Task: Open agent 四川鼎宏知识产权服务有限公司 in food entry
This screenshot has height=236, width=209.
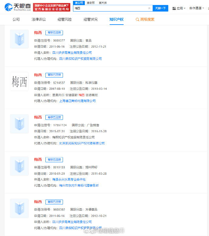Action: tap(80, 59)
